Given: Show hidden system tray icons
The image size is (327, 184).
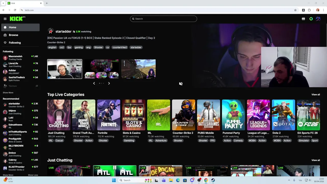Looking at the screenshot, I should 289,180.
